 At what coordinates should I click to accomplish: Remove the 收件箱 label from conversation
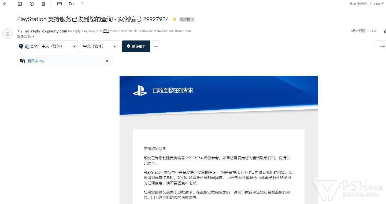[x=192, y=20]
